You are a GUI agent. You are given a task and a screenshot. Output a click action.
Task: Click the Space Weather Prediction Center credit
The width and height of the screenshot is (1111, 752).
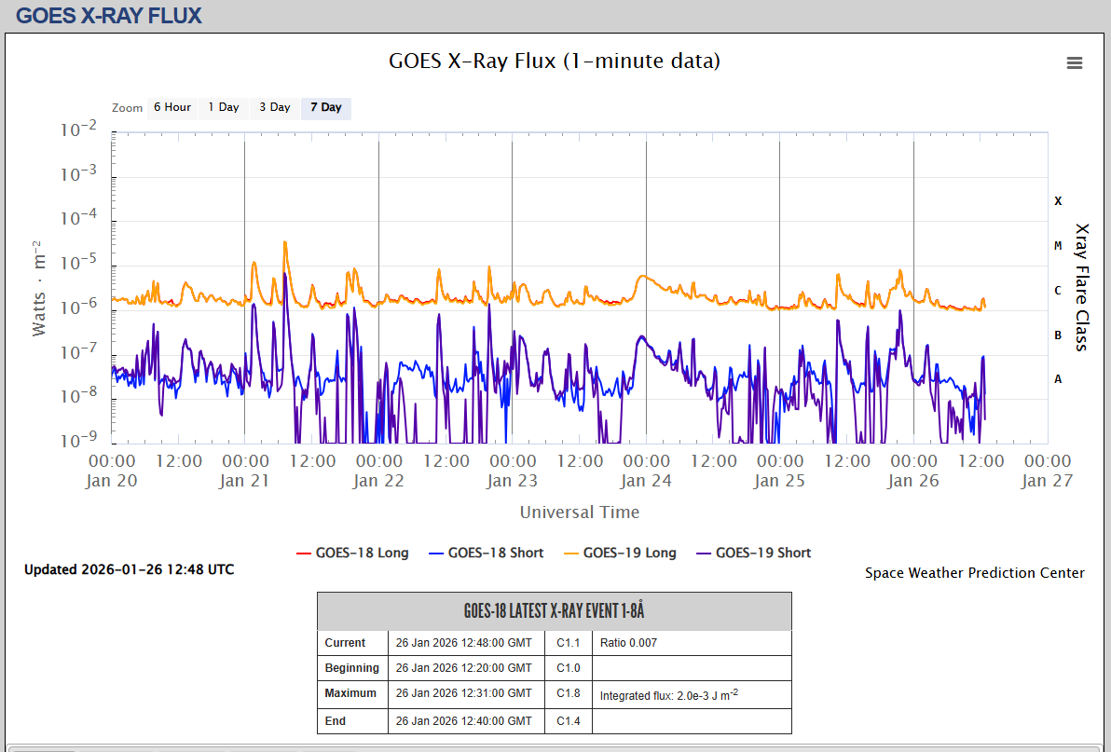tap(974, 573)
